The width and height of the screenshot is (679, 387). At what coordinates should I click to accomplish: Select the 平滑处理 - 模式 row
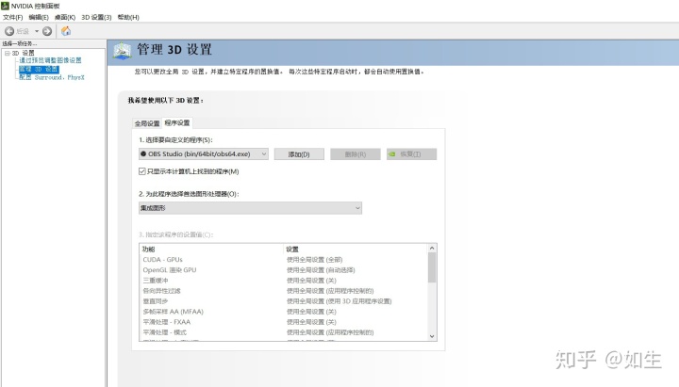click(283, 332)
